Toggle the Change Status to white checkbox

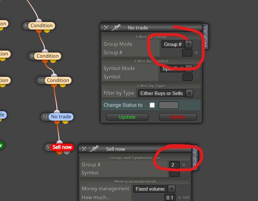point(152,105)
